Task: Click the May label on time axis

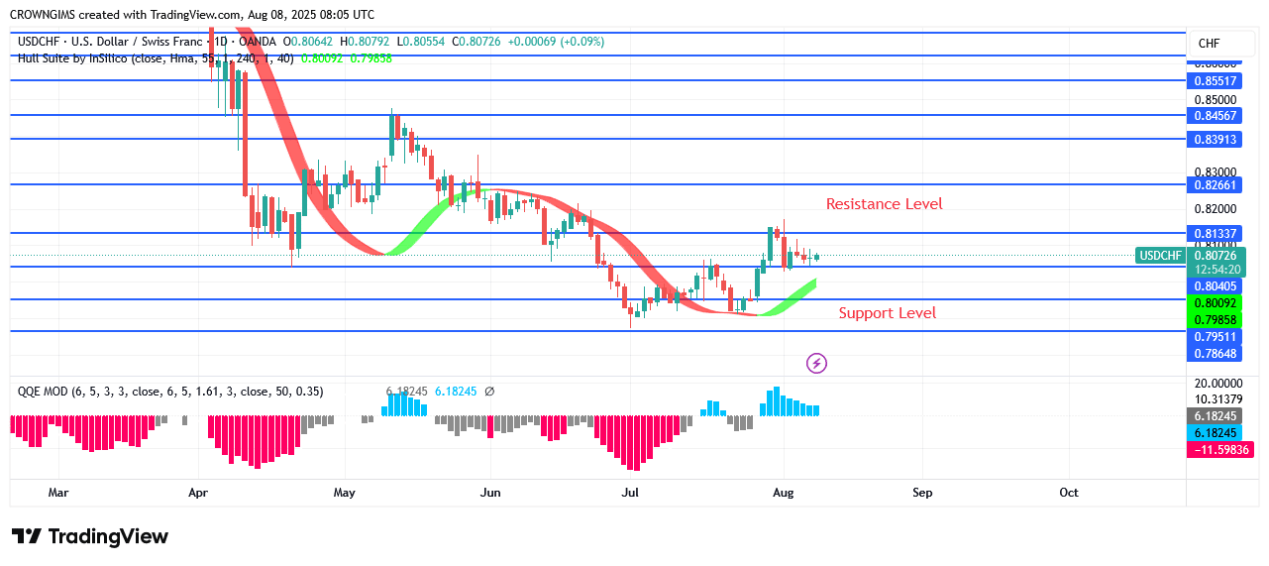Action: 344,493
